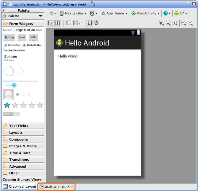Select the RatingBar stars widget
Viewport: 198px width, 191px height.
(x=24, y=105)
